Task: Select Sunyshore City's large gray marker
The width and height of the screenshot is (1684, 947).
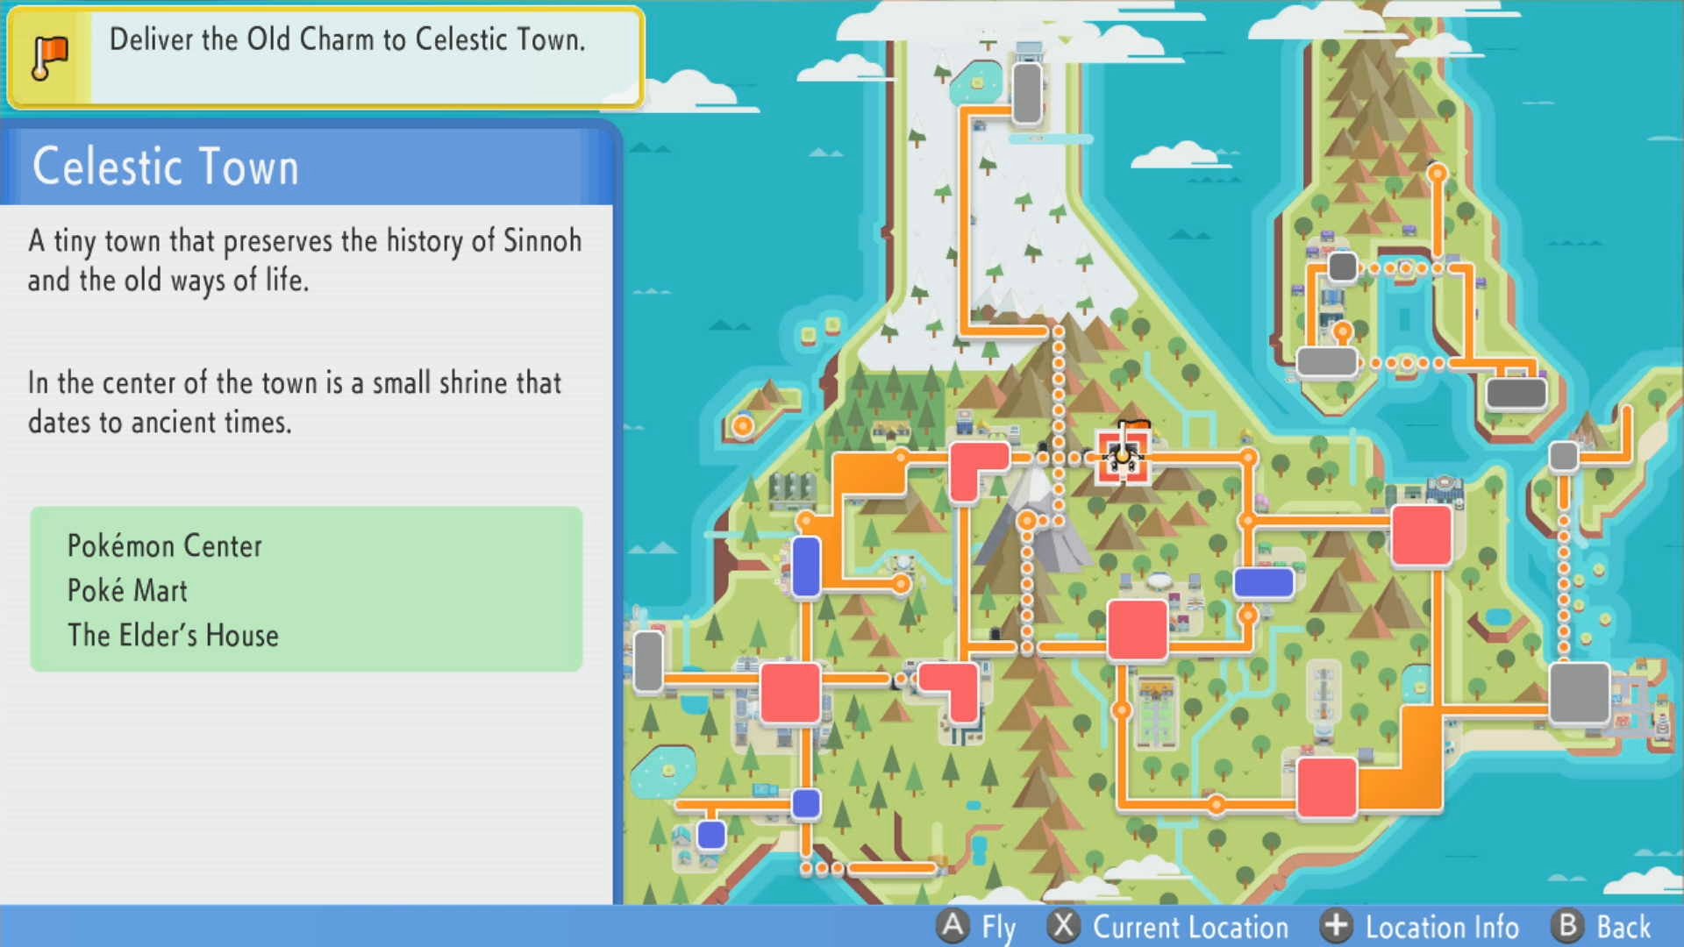Action: [1579, 693]
